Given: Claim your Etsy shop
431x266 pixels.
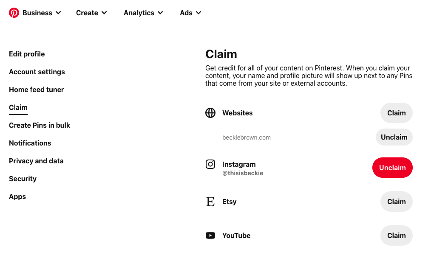Looking at the screenshot, I should (397, 202).
